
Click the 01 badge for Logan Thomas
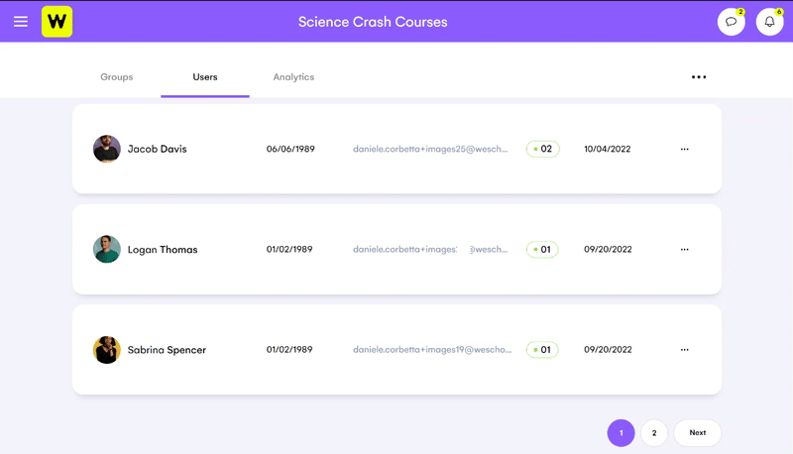542,249
